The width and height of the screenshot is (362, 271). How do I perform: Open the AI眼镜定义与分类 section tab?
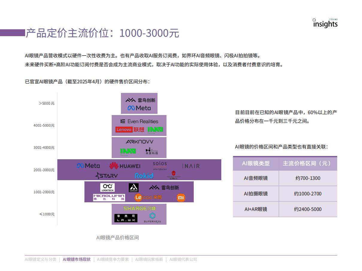[x=40, y=259]
